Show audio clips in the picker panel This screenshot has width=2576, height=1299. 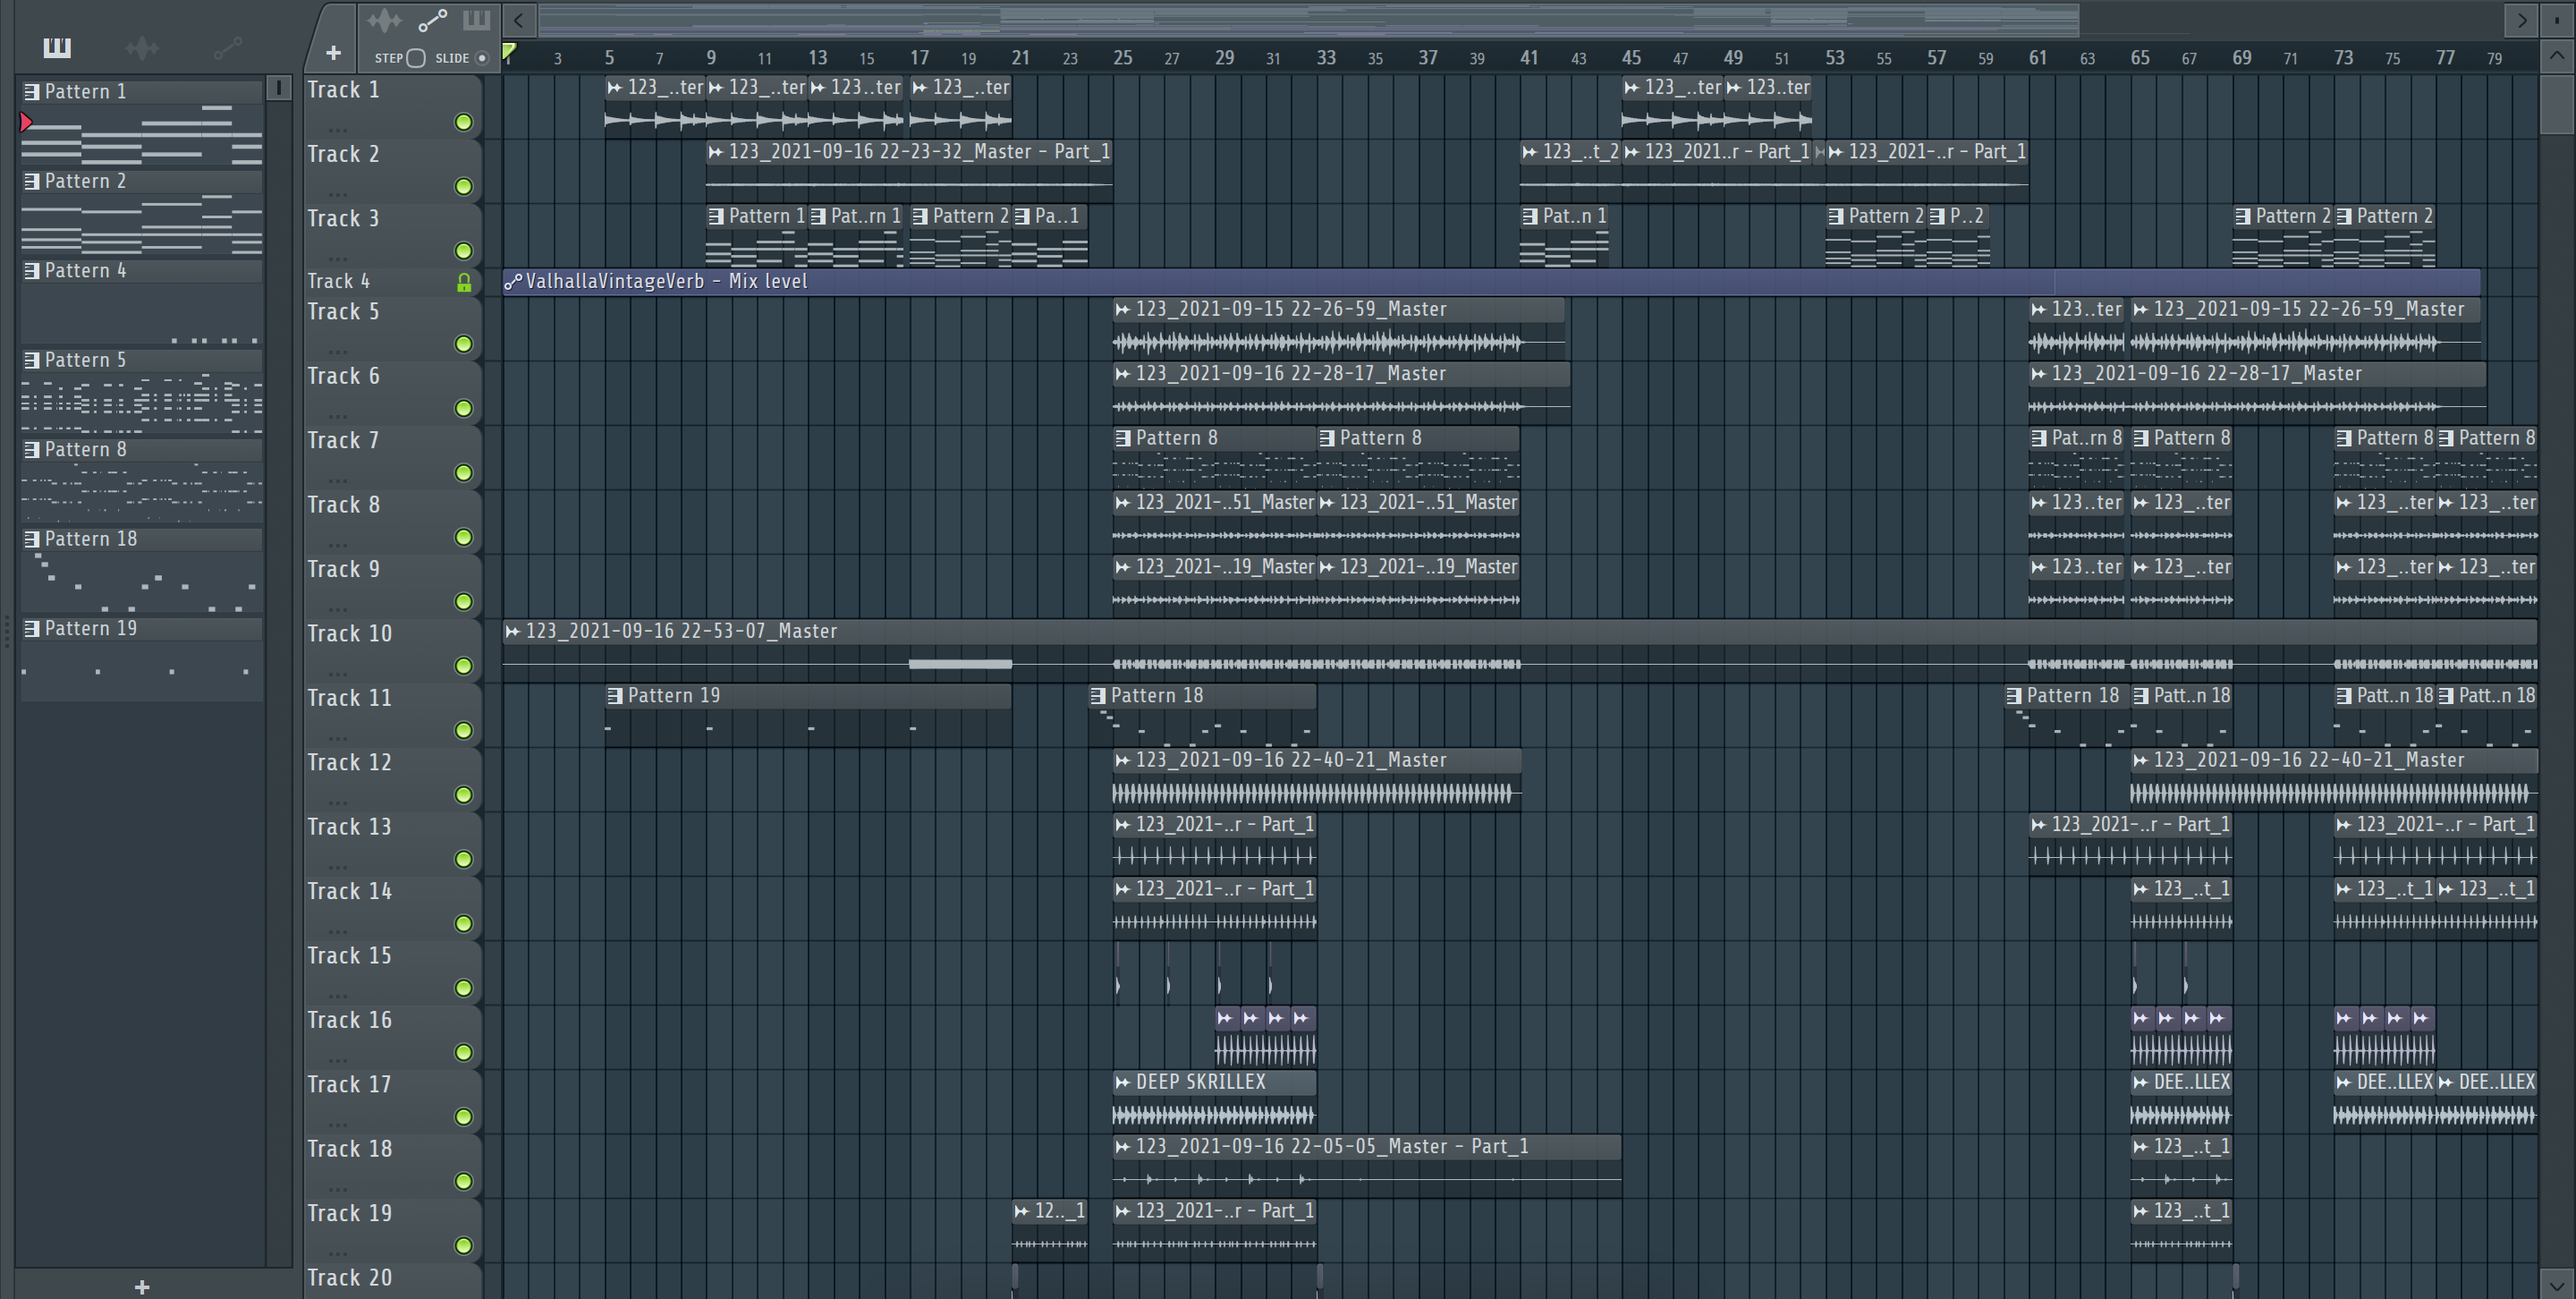point(142,47)
